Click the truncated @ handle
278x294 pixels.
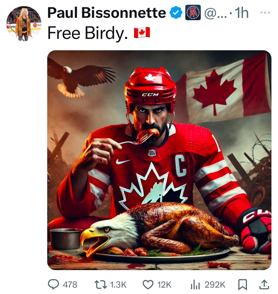click(x=216, y=13)
